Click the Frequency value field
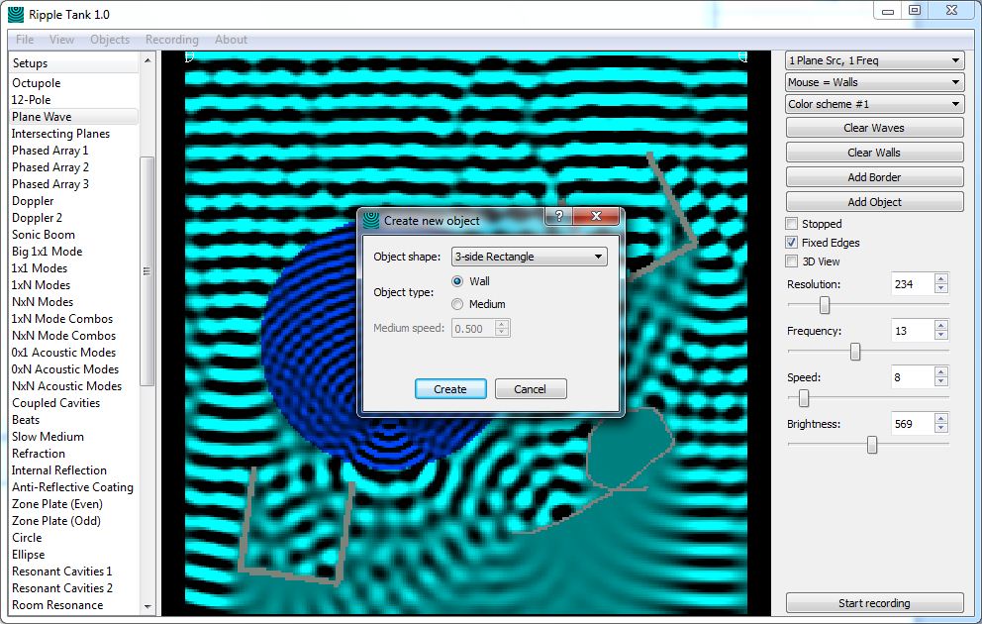The image size is (982, 624). 912,331
